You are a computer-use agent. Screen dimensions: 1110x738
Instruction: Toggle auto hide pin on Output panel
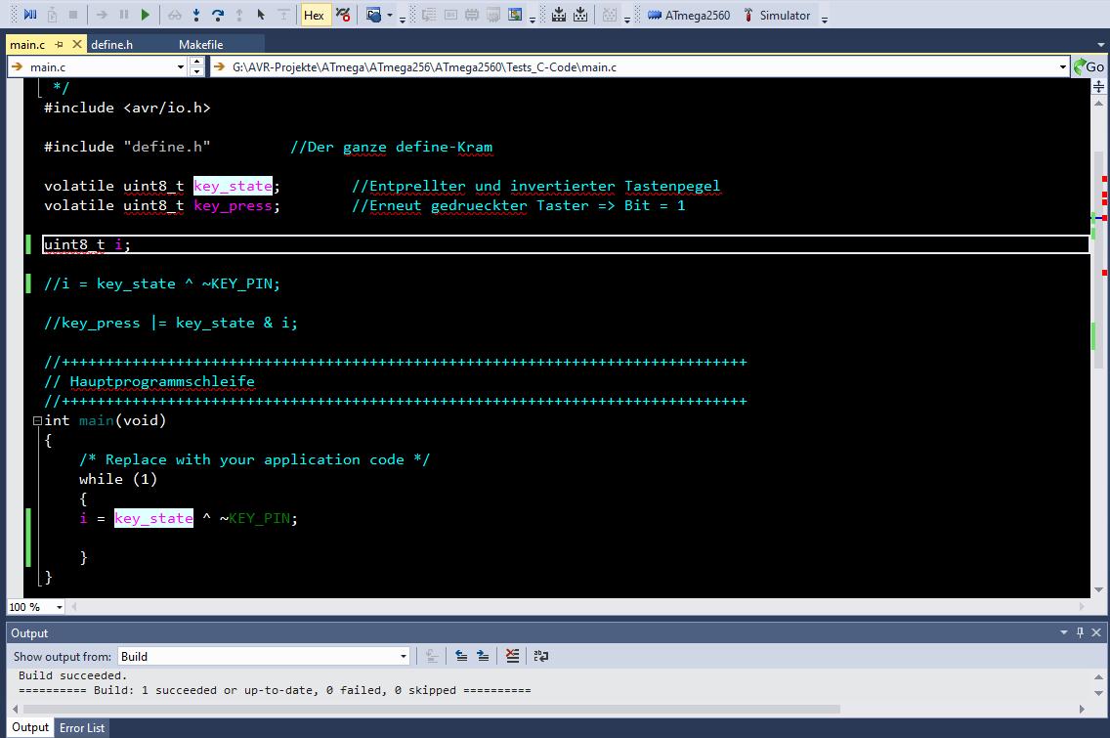pyautogui.click(x=1080, y=632)
